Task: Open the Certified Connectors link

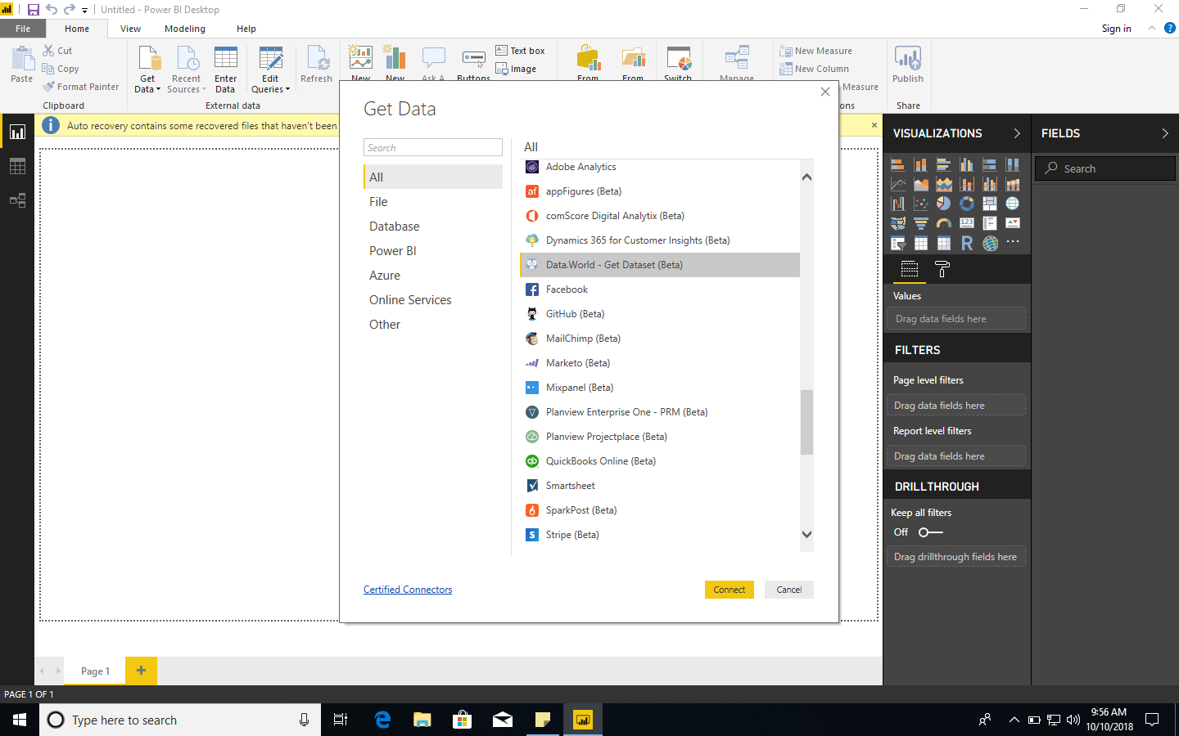Action: pos(408,590)
